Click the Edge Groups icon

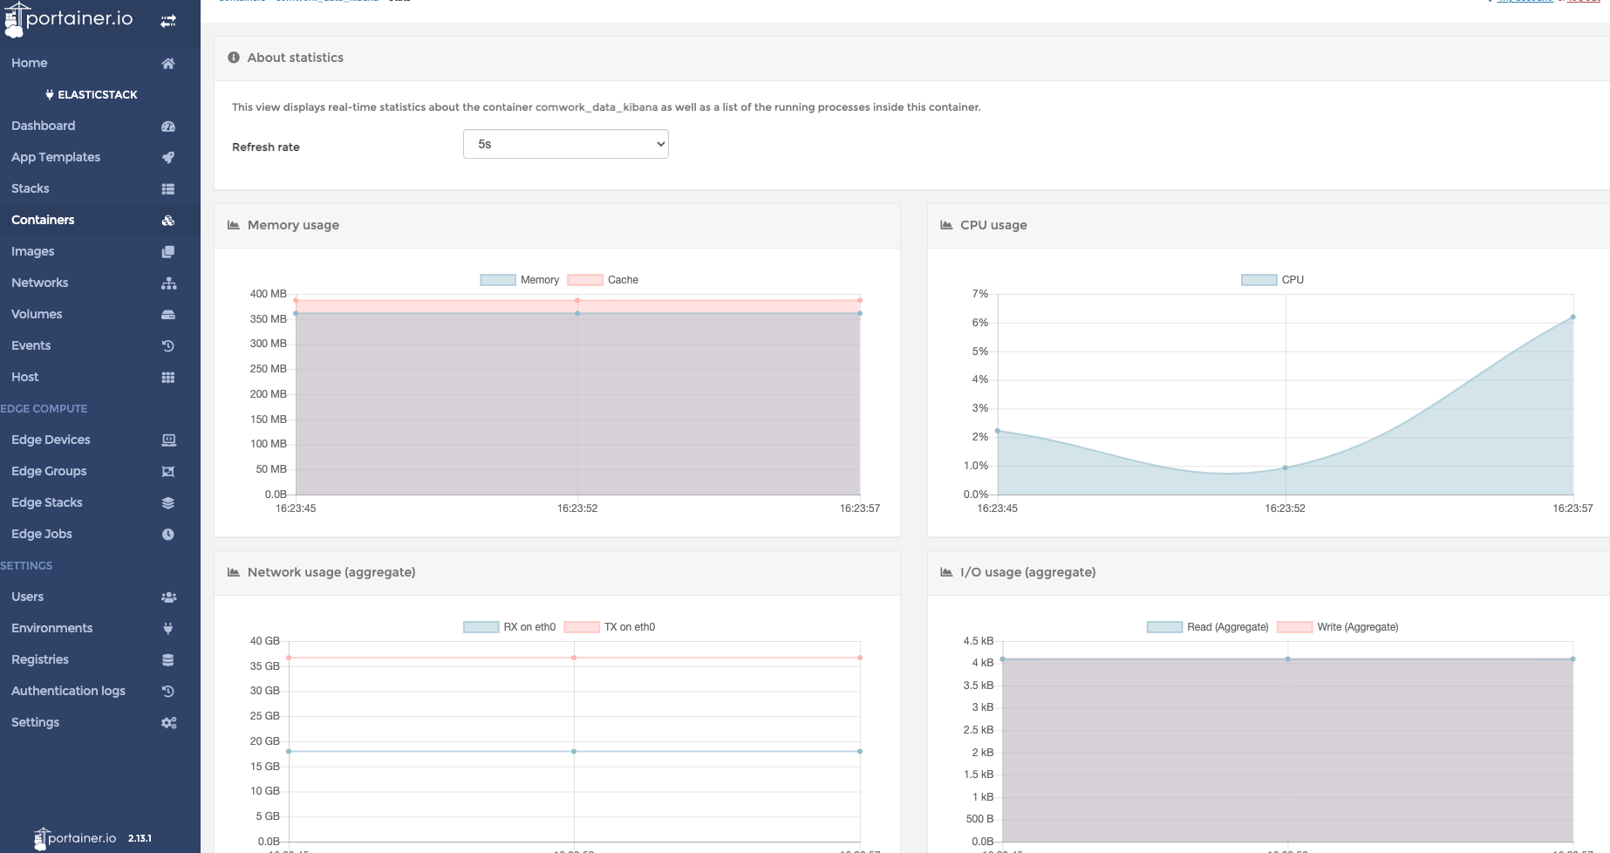(168, 472)
